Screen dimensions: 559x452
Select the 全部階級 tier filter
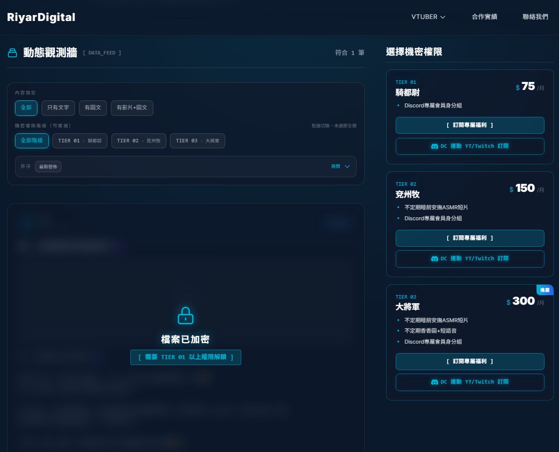(x=32, y=141)
